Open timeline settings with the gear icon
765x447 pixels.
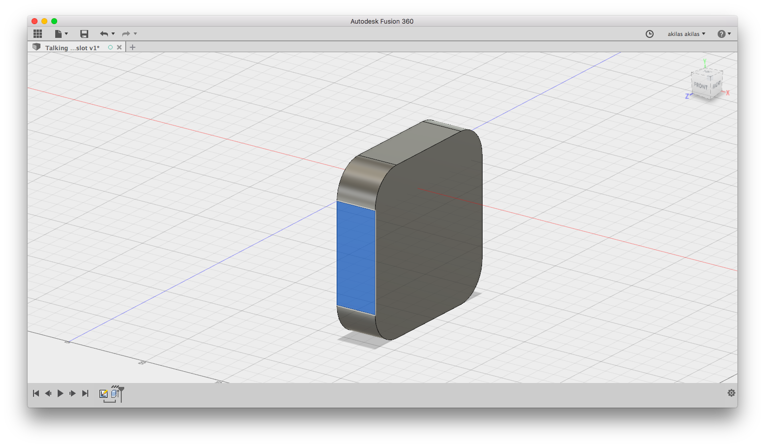[x=731, y=393]
